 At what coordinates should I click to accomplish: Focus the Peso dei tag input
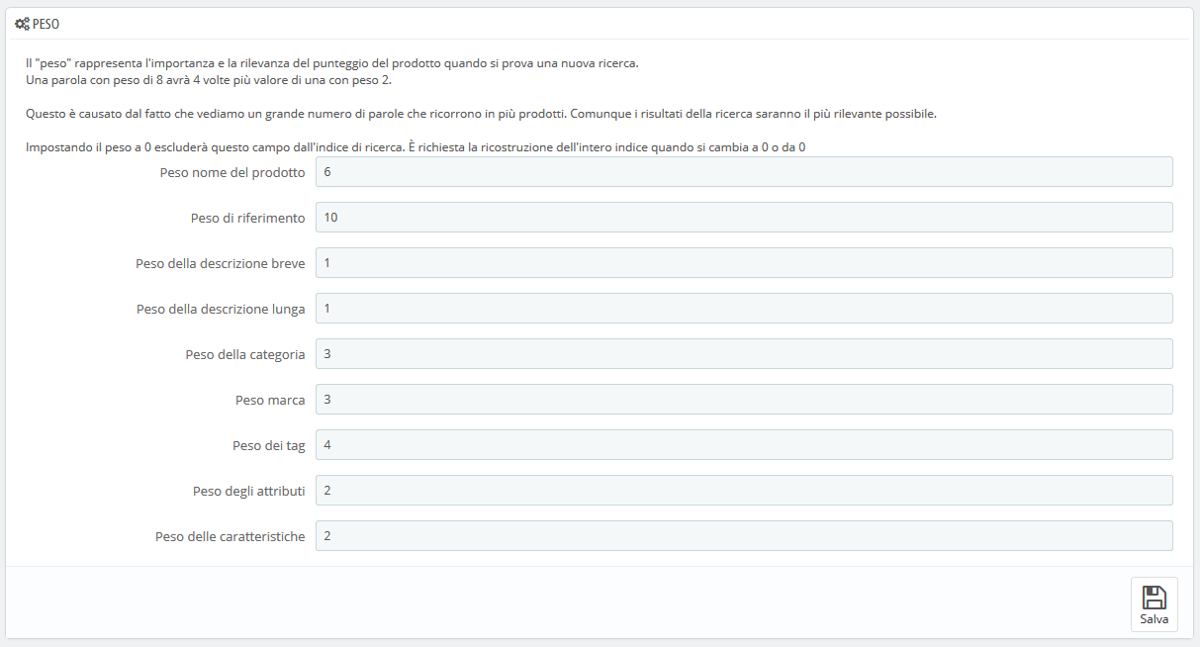click(x=744, y=444)
